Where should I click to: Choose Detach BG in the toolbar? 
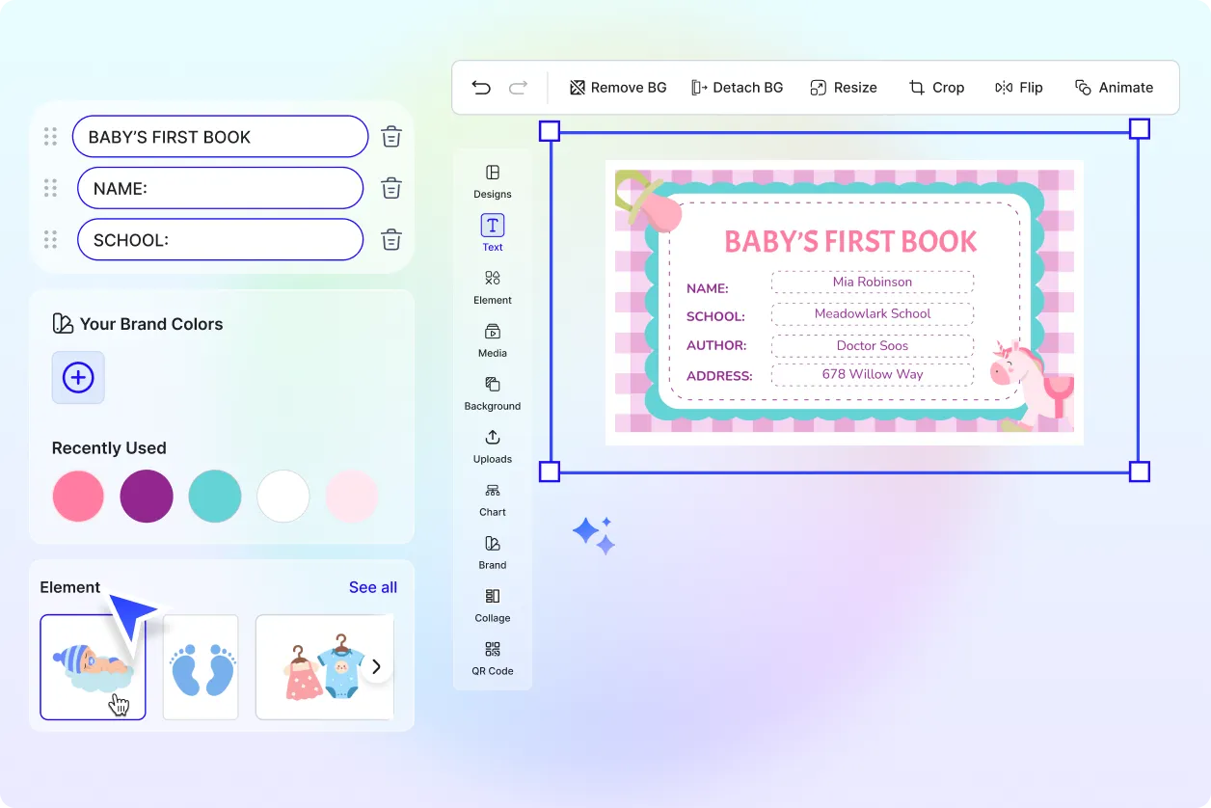[738, 88]
